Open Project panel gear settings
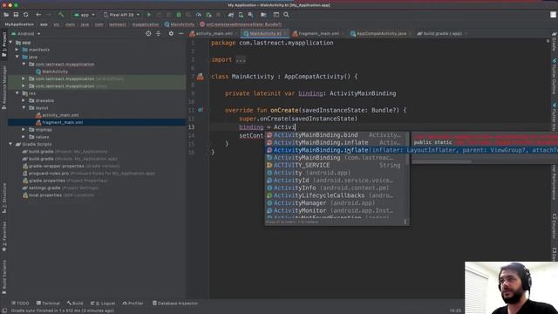 [x=171, y=33]
